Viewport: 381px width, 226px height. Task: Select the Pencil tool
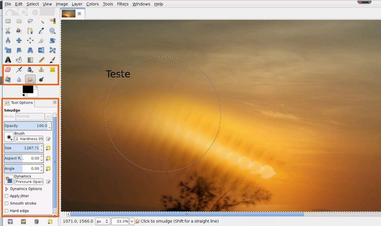(x=41, y=59)
